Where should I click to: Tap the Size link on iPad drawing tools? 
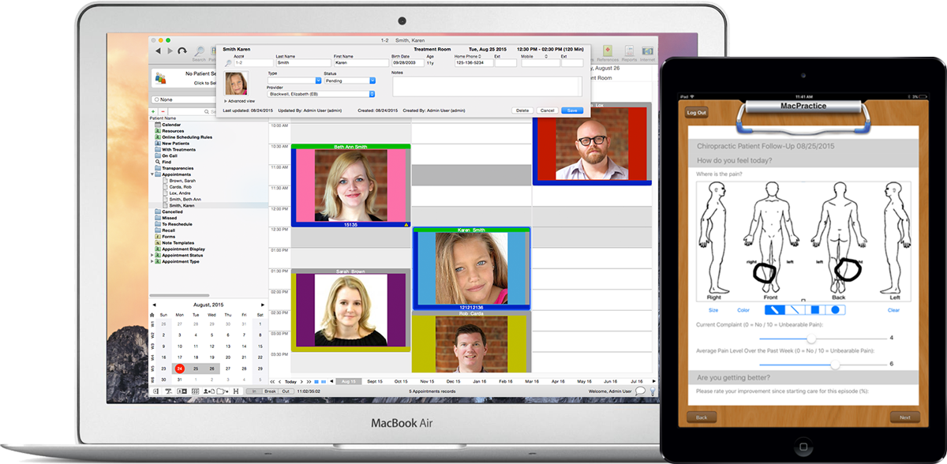(x=713, y=310)
